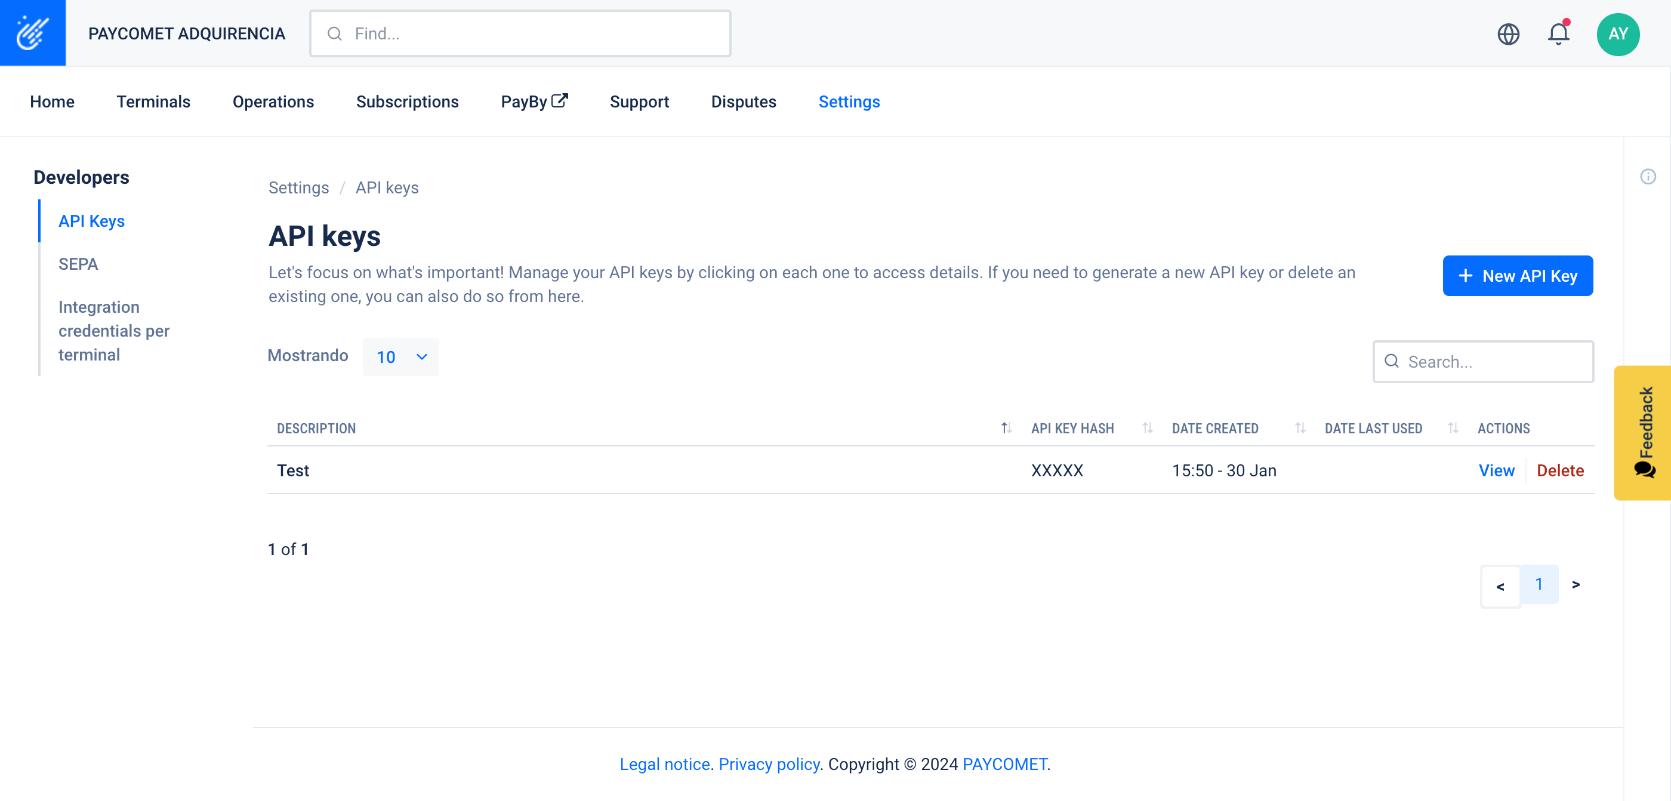Viewport: 1671px width, 801px height.
Task: Delete the Test API key
Action: point(1560,470)
